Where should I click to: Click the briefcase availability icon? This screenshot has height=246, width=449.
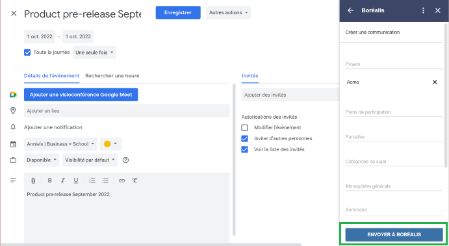click(x=13, y=160)
